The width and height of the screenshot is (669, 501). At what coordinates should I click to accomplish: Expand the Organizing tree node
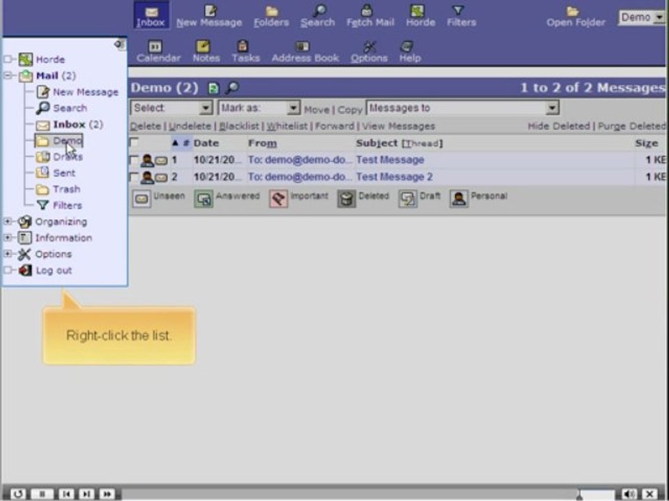(x=8, y=221)
